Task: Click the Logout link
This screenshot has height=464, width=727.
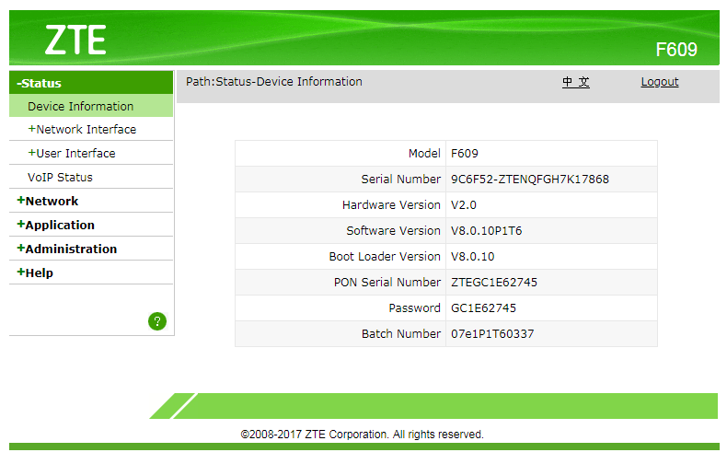Action: pyautogui.click(x=660, y=82)
